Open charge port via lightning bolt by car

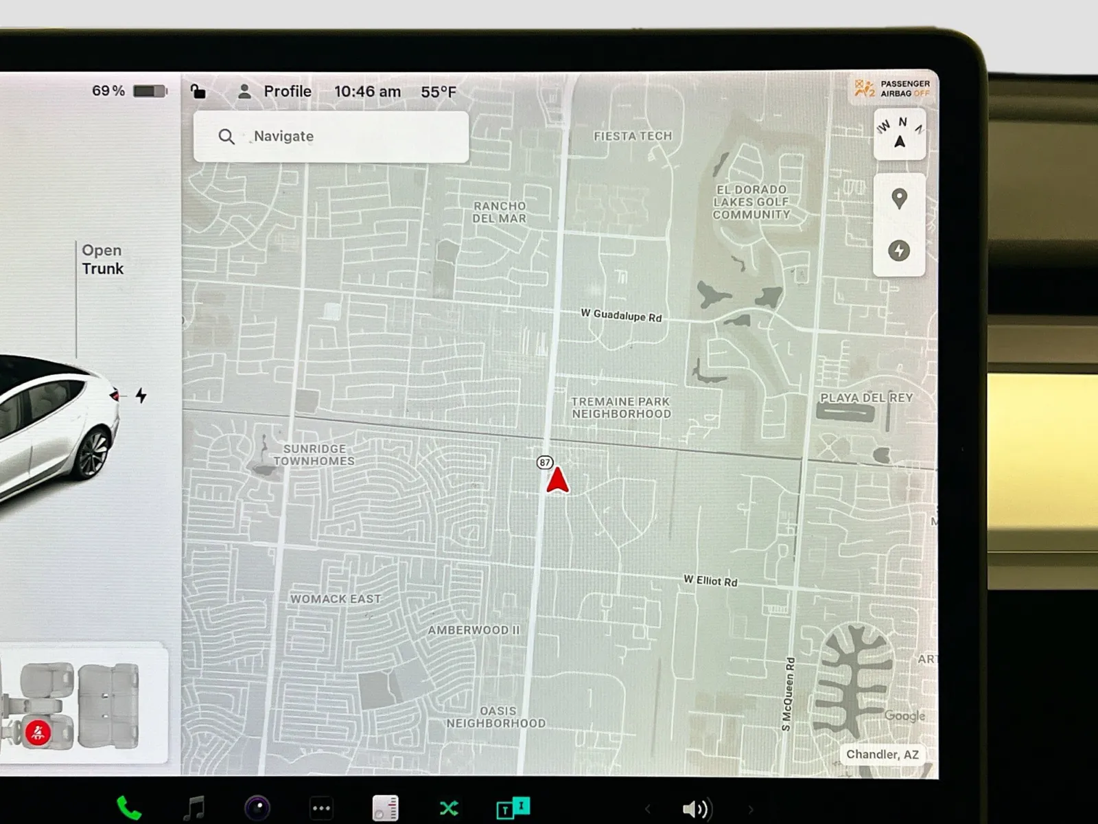coord(141,396)
